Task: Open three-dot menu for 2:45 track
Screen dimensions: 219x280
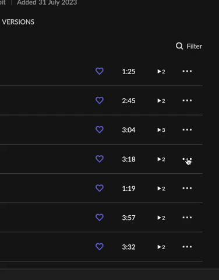Action: pyautogui.click(x=187, y=100)
